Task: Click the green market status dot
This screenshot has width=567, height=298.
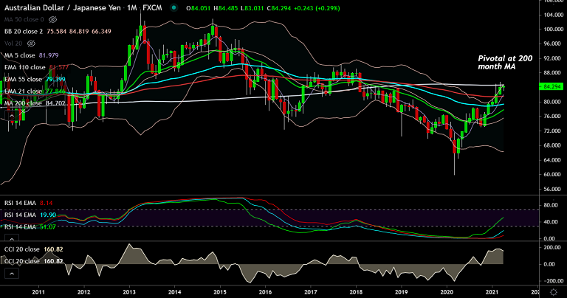Action: (x=174, y=7)
